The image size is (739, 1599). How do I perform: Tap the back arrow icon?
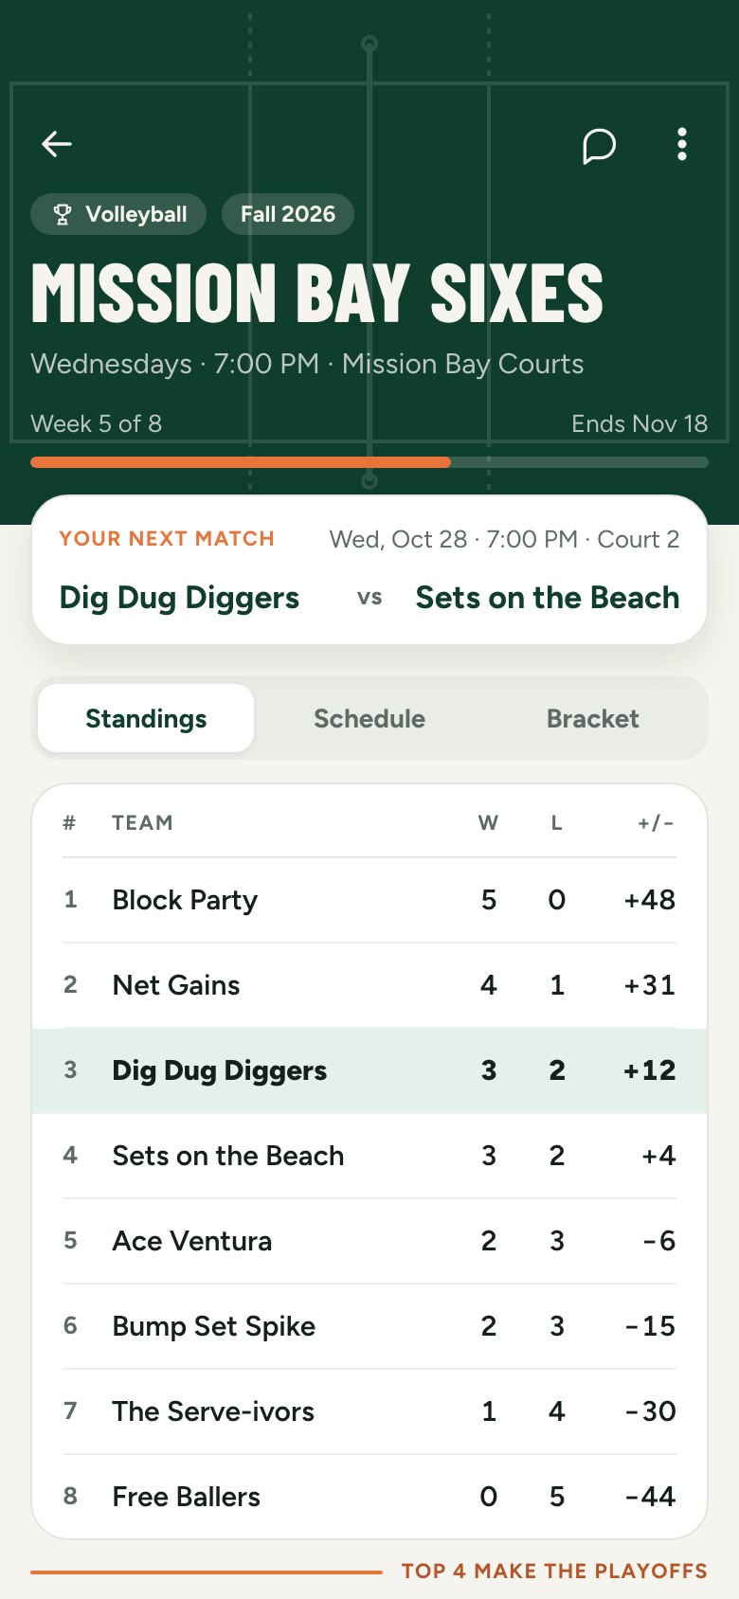(57, 144)
